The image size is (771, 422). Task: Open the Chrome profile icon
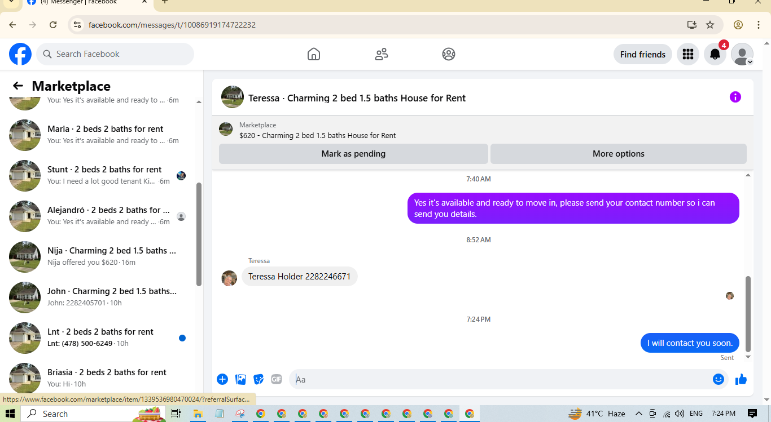pyautogui.click(x=738, y=25)
